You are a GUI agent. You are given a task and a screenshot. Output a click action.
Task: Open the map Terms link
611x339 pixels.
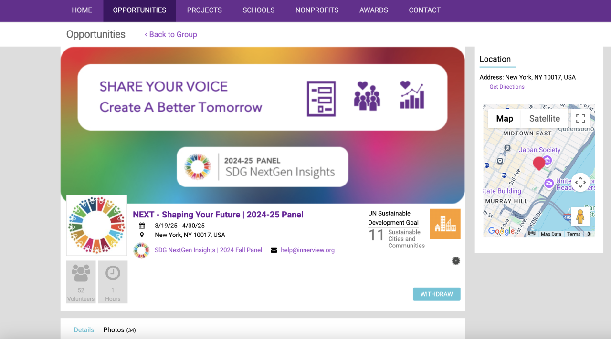click(574, 234)
